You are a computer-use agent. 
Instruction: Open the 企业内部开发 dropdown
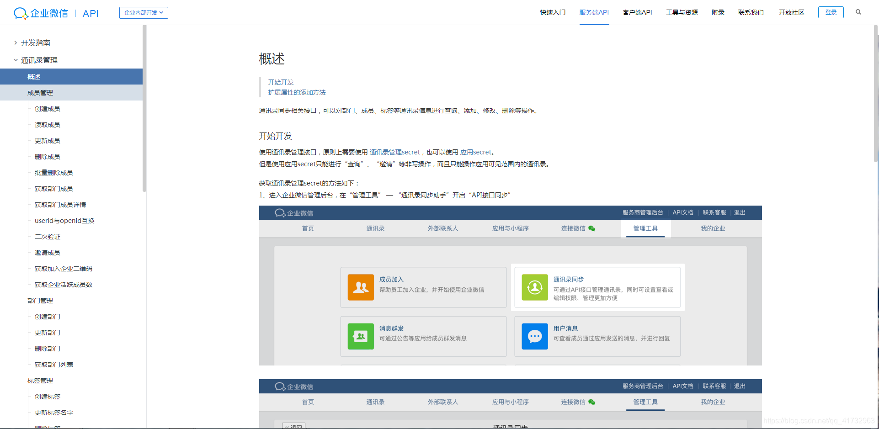pos(144,13)
